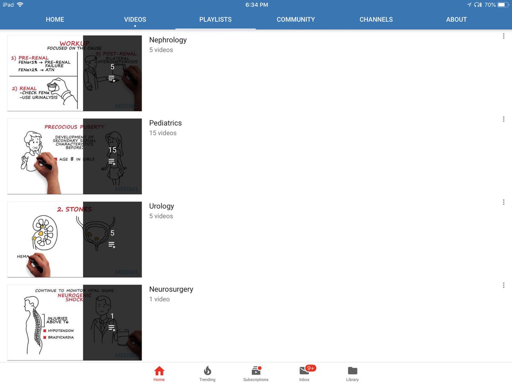Image resolution: width=512 pixels, height=384 pixels.
Task: Open the CHANNELS tab
Action: (x=376, y=20)
